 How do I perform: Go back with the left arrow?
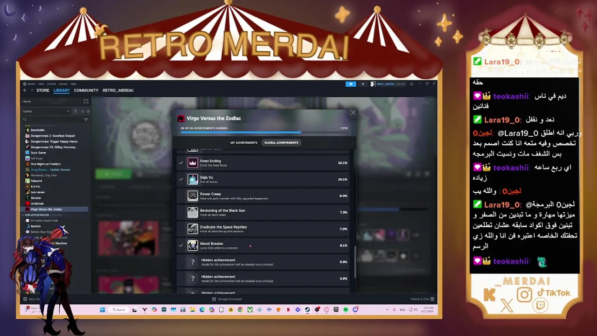pos(25,91)
